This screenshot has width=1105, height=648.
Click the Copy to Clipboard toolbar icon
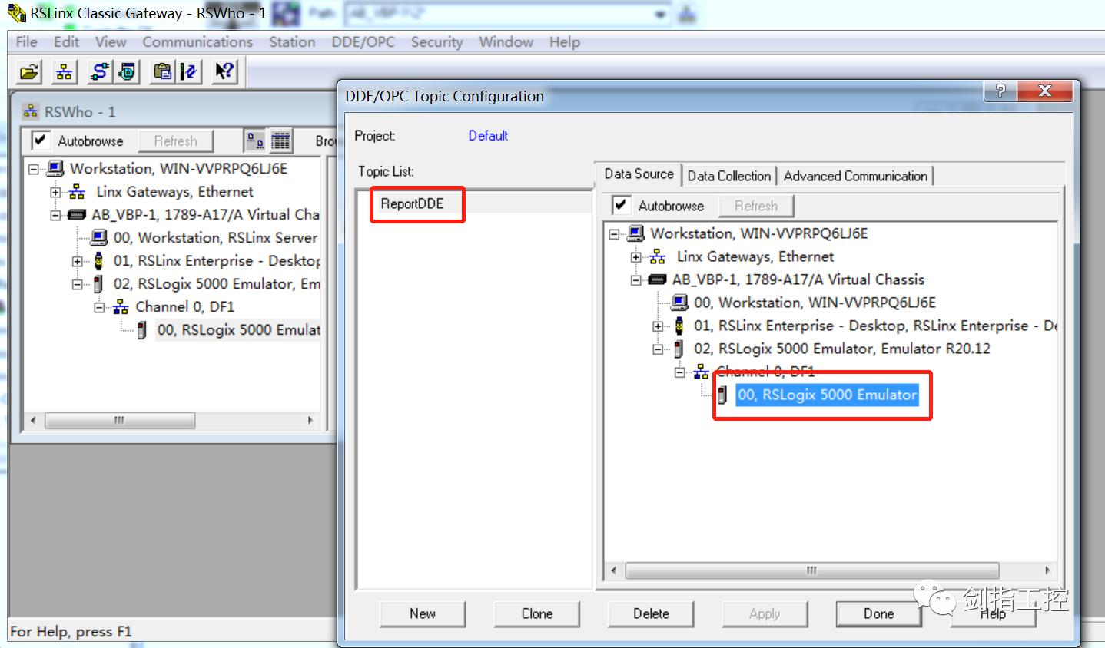(162, 72)
